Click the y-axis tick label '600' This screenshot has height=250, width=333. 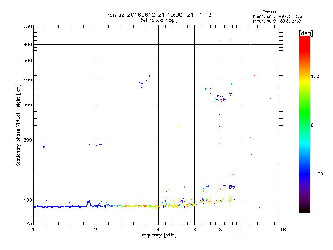[x=27, y=45]
